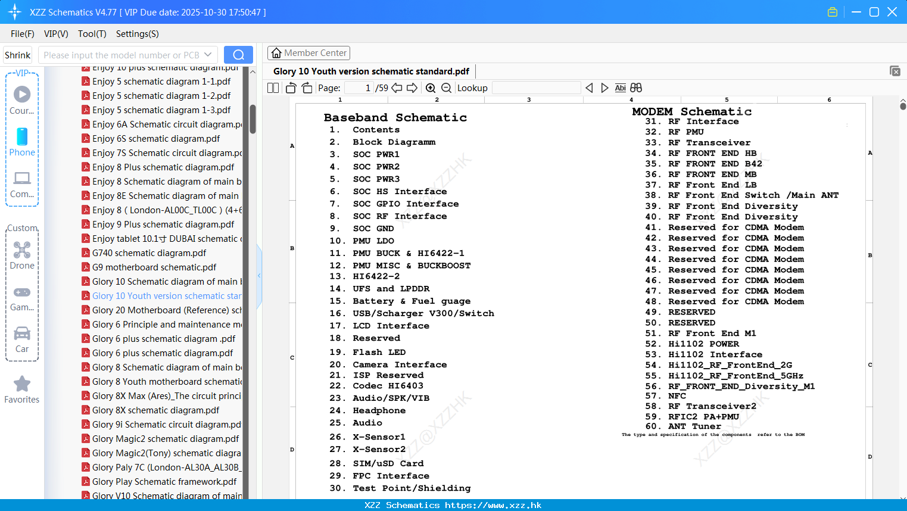The width and height of the screenshot is (907, 511).
Task: Open the VIP(V) menu
Action: (56, 34)
